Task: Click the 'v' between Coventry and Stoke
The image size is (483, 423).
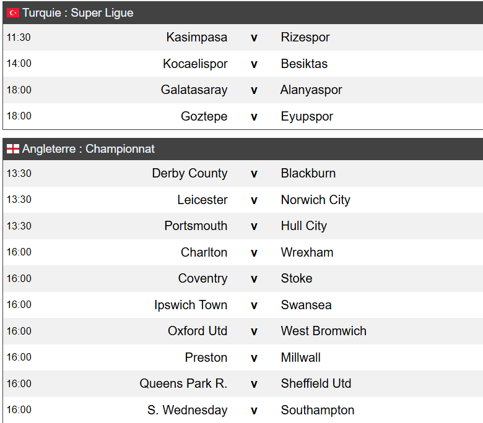Action: [x=254, y=279]
